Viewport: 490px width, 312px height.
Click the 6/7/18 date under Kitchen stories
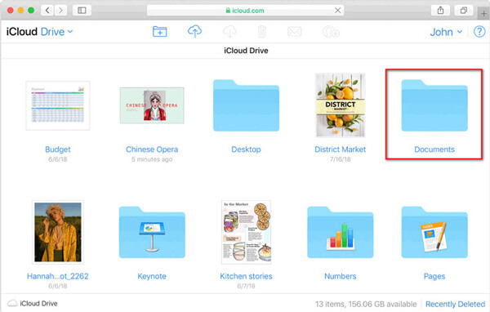pyautogui.click(x=247, y=286)
